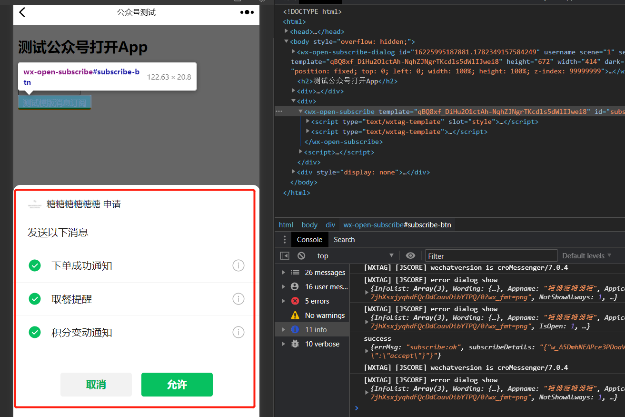Uncheck the 下单成功通知 message
The image size is (625, 417).
(x=35, y=265)
